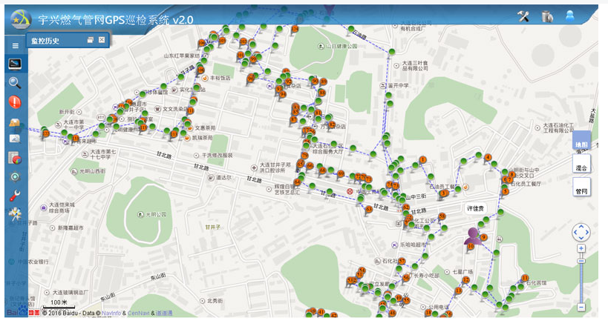Image resolution: width=608 pixels, height=332 pixels.
Task: Click the trash bin icon in header
Action: (547, 16)
